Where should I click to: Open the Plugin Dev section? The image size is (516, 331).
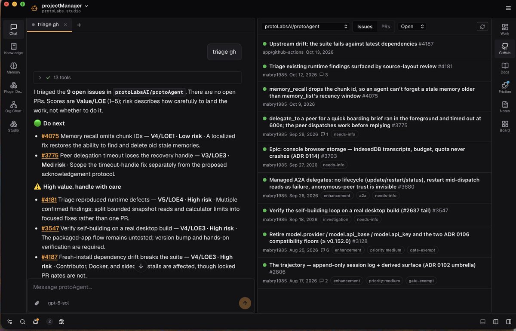pyautogui.click(x=13, y=87)
